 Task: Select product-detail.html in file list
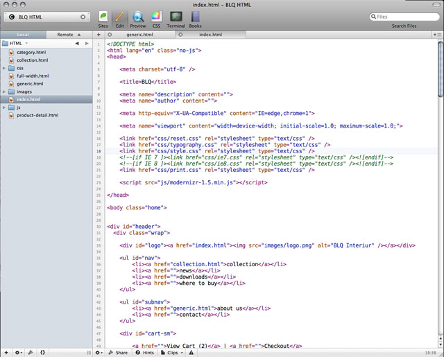point(37,115)
